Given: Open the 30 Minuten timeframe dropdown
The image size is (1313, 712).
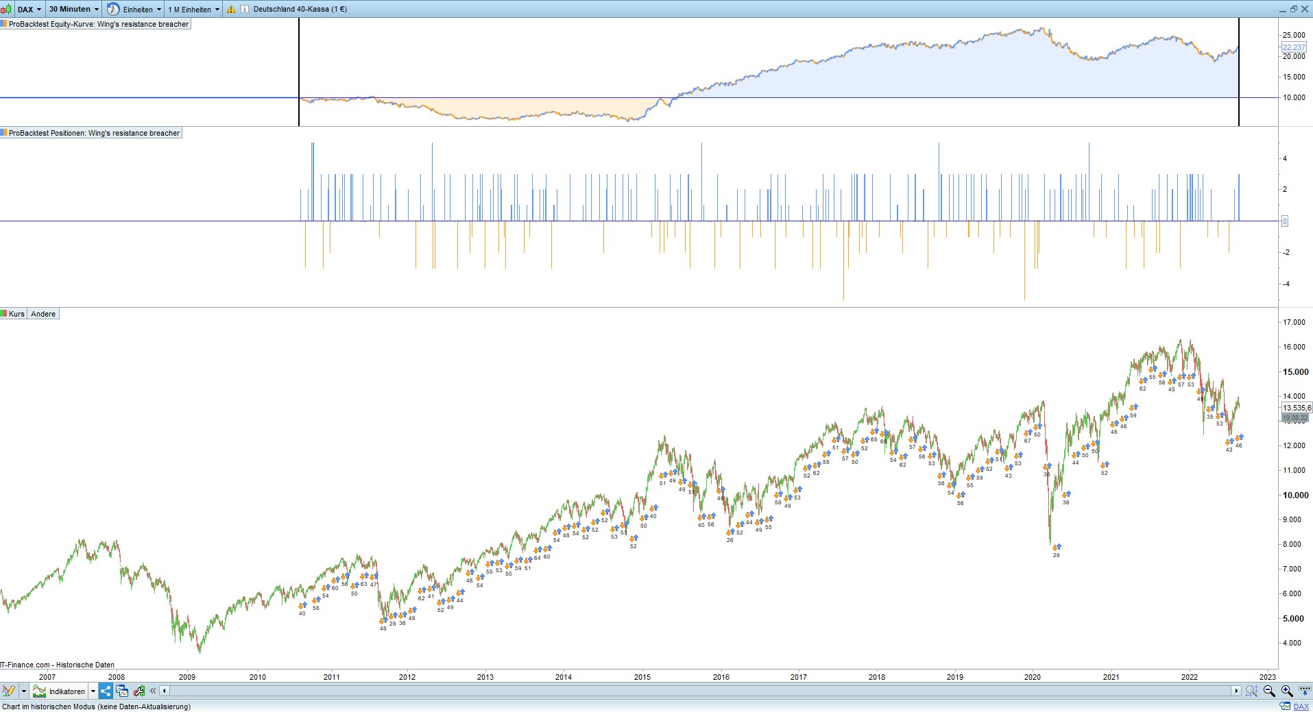Looking at the screenshot, I should [74, 9].
